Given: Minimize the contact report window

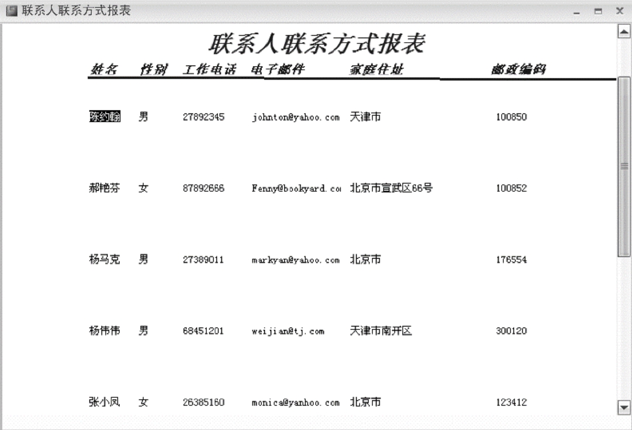Looking at the screenshot, I should pos(577,11).
